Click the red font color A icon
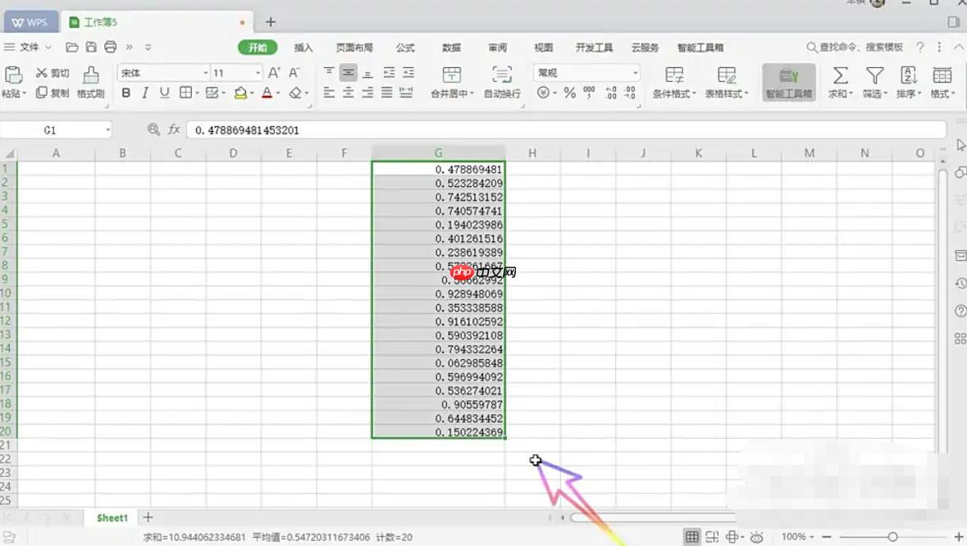 (267, 93)
